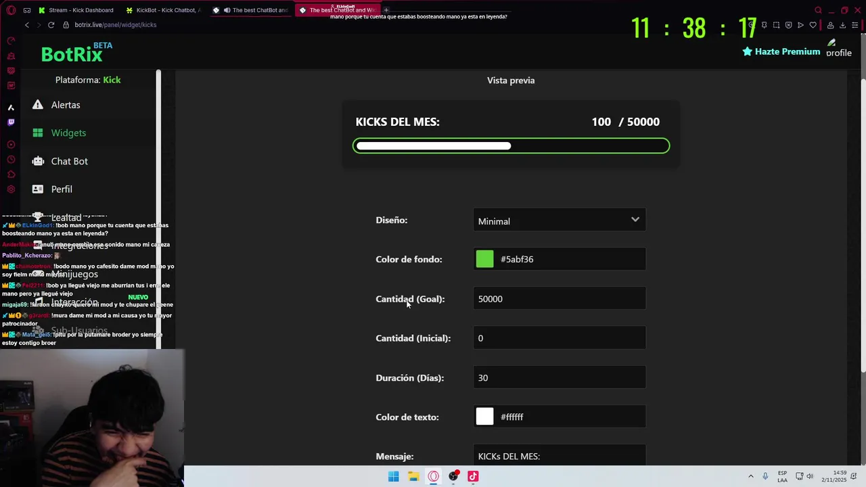Viewport: 866px width, 487px height.
Task: Open OBS Studio from taskbar
Action: coord(453,476)
